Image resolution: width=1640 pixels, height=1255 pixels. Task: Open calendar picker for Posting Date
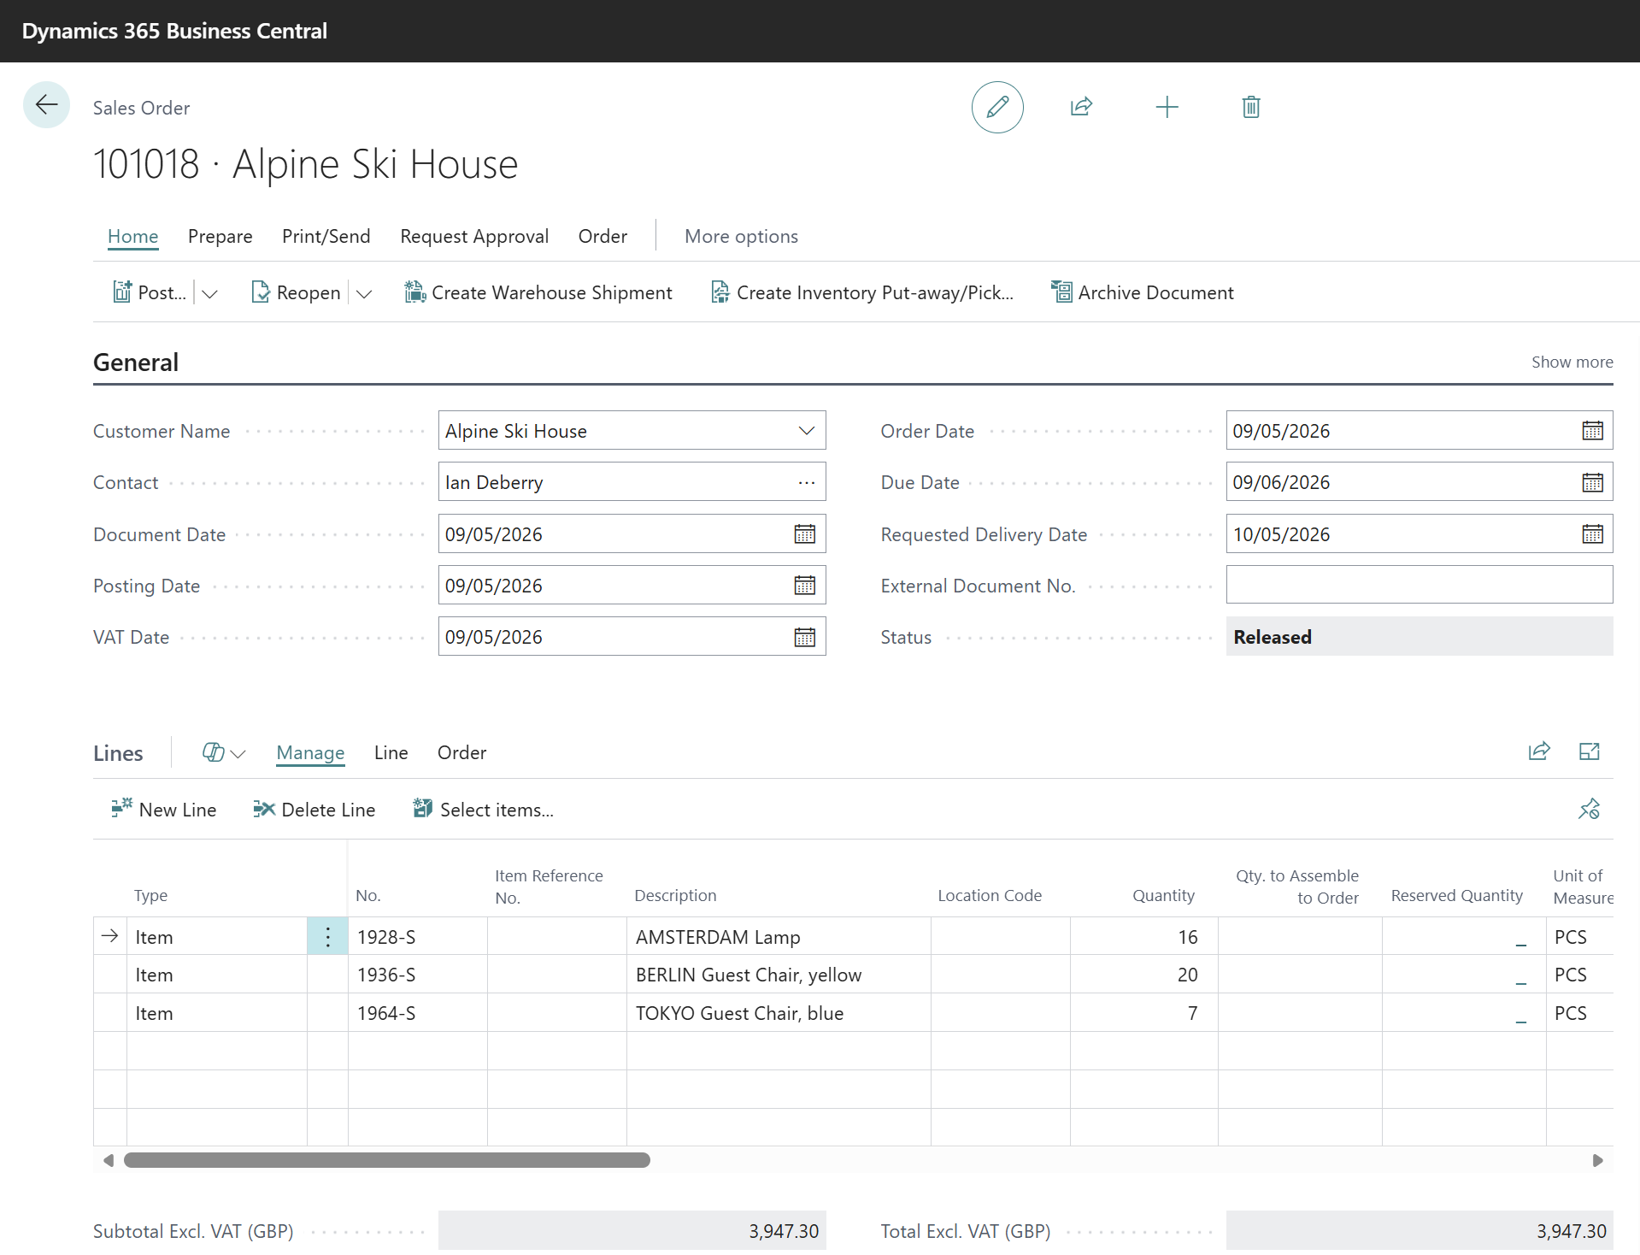pos(804,586)
